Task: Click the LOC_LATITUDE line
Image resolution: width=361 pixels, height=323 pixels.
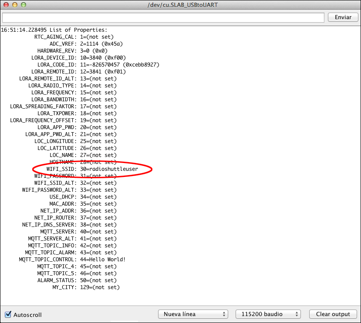Action: (77, 148)
